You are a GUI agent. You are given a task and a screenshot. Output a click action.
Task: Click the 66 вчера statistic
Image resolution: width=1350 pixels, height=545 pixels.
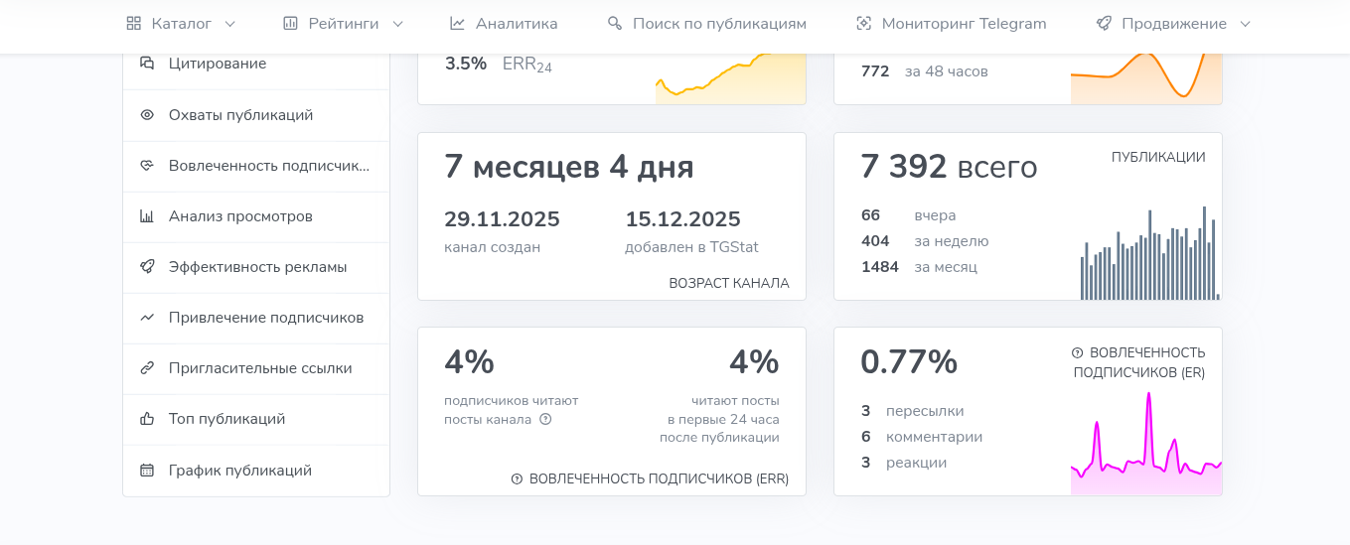908,215
